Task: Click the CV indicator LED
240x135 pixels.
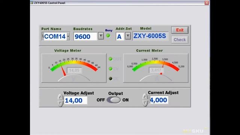Action: coord(111,69)
